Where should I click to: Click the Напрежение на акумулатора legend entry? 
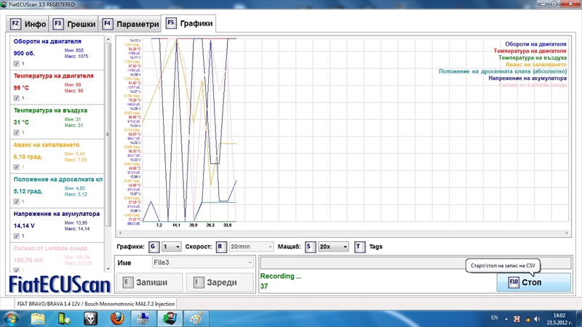[x=535, y=78]
